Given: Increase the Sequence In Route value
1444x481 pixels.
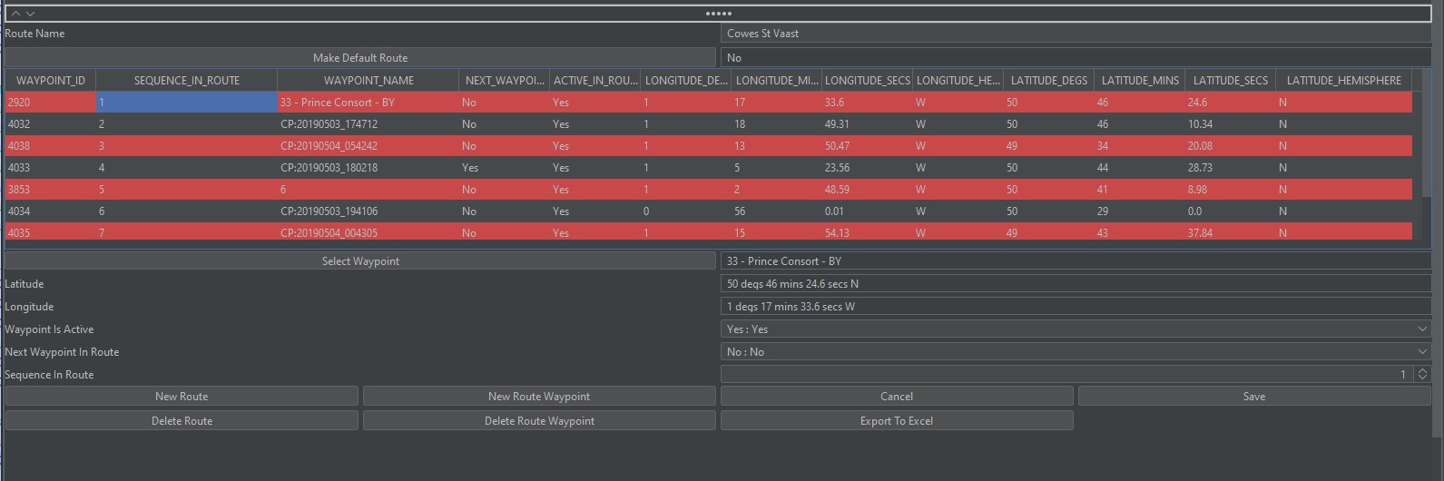Looking at the screenshot, I should point(1422,370).
